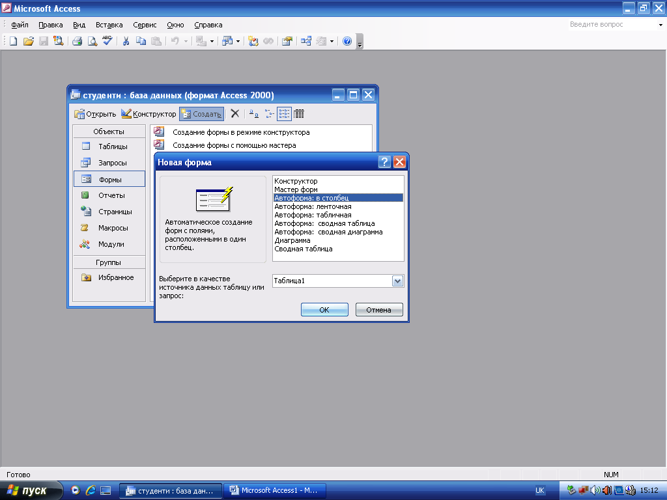
Task: Switch to Large Icons view in database window
Action: point(254,113)
